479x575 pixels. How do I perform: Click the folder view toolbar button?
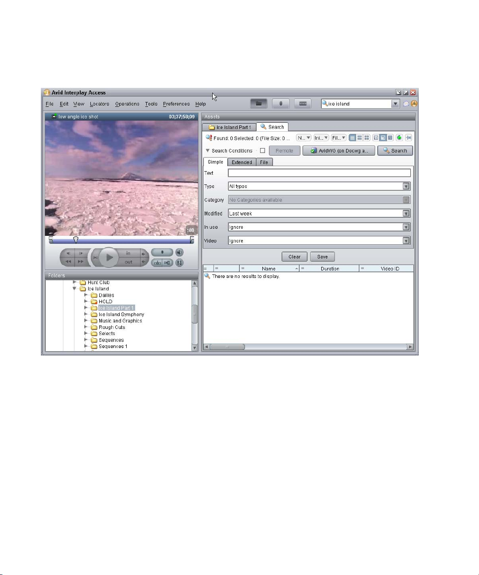coord(259,103)
